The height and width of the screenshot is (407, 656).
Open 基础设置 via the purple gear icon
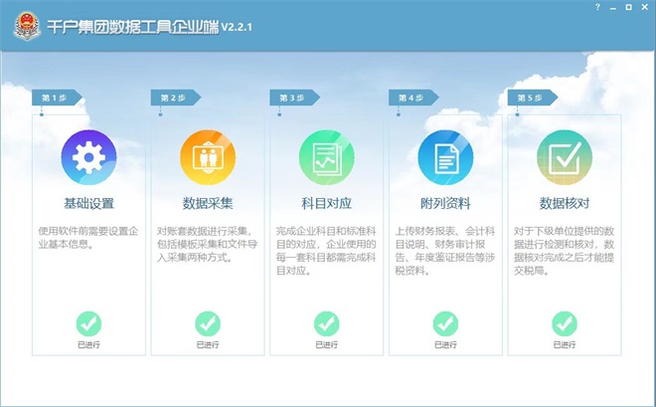tap(88, 157)
